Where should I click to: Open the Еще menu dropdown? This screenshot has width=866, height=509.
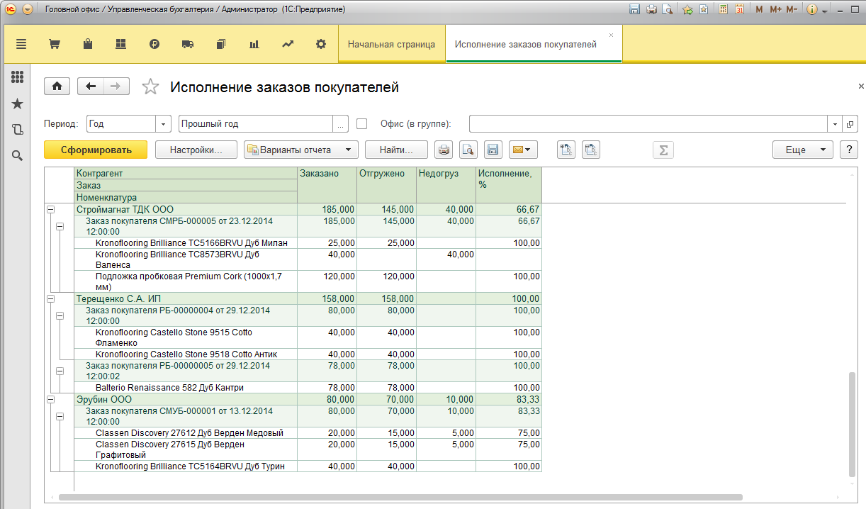[803, 150]
